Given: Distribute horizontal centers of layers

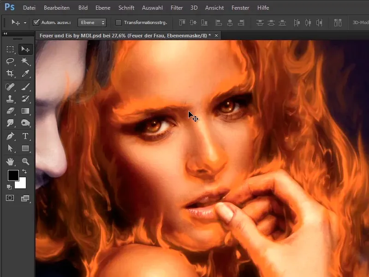Looking at the screenshot, I should 308,23.
